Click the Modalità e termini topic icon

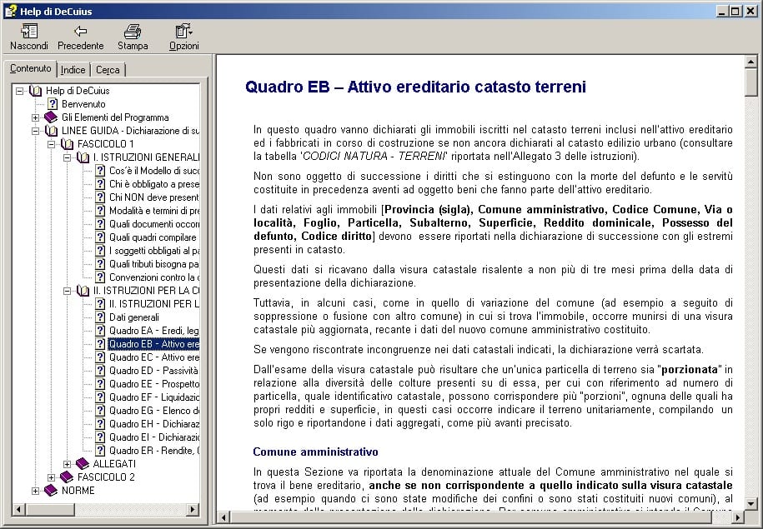tap(100, 211)
